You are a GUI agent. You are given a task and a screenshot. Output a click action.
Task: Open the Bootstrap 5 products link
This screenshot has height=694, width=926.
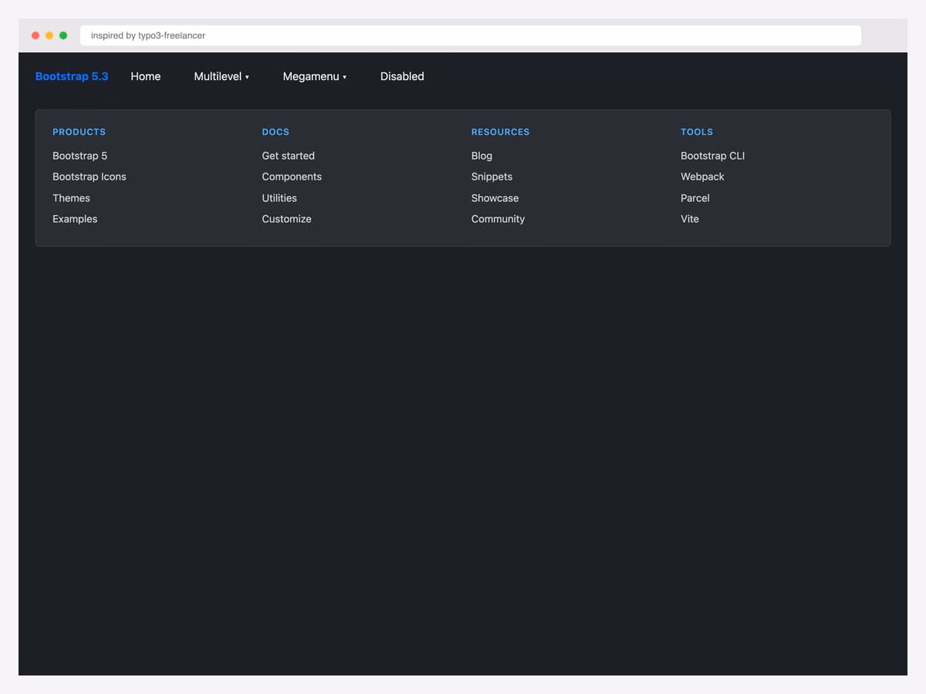point(80,156)
